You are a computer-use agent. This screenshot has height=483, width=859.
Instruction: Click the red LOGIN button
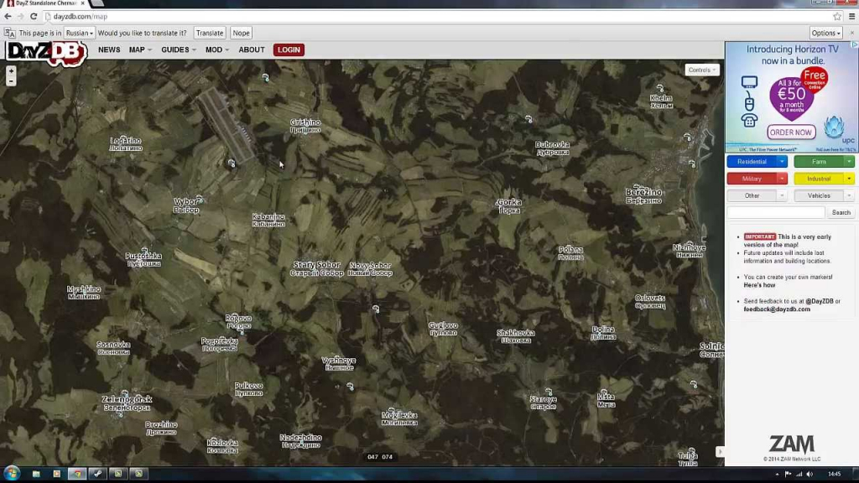click(289, 50)
